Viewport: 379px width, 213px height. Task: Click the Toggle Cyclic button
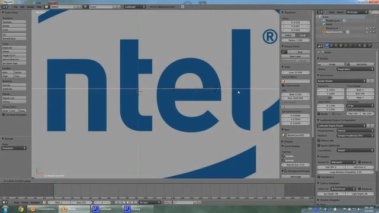[14, 55]
